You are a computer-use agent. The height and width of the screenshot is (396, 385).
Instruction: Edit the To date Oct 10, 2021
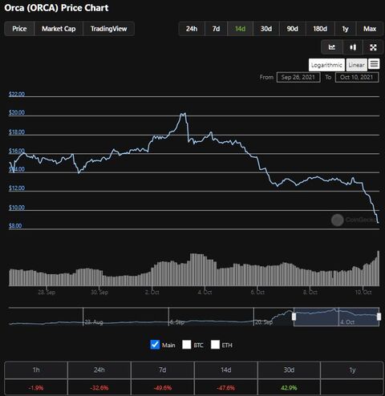click(x=357, y=77)
